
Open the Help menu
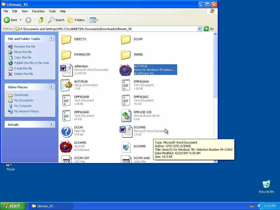63,11
